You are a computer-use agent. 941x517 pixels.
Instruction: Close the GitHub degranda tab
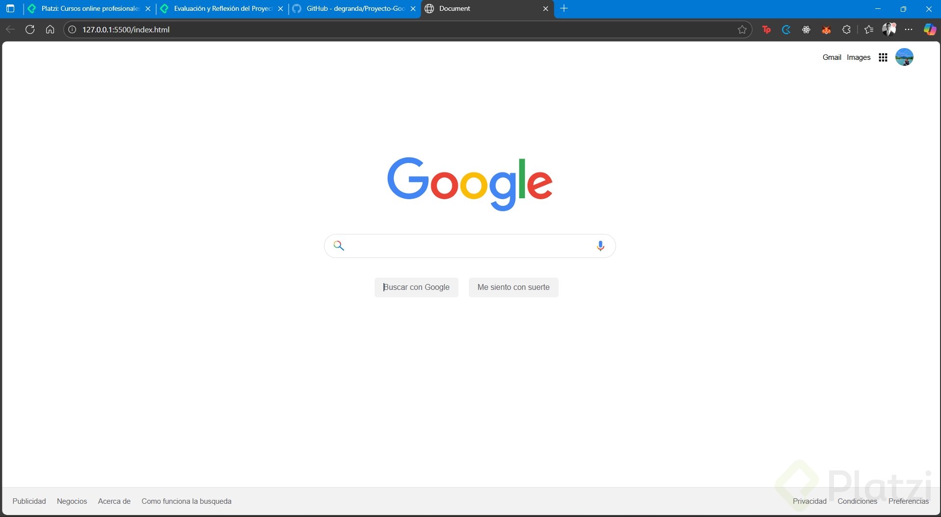tap(413, 9)
